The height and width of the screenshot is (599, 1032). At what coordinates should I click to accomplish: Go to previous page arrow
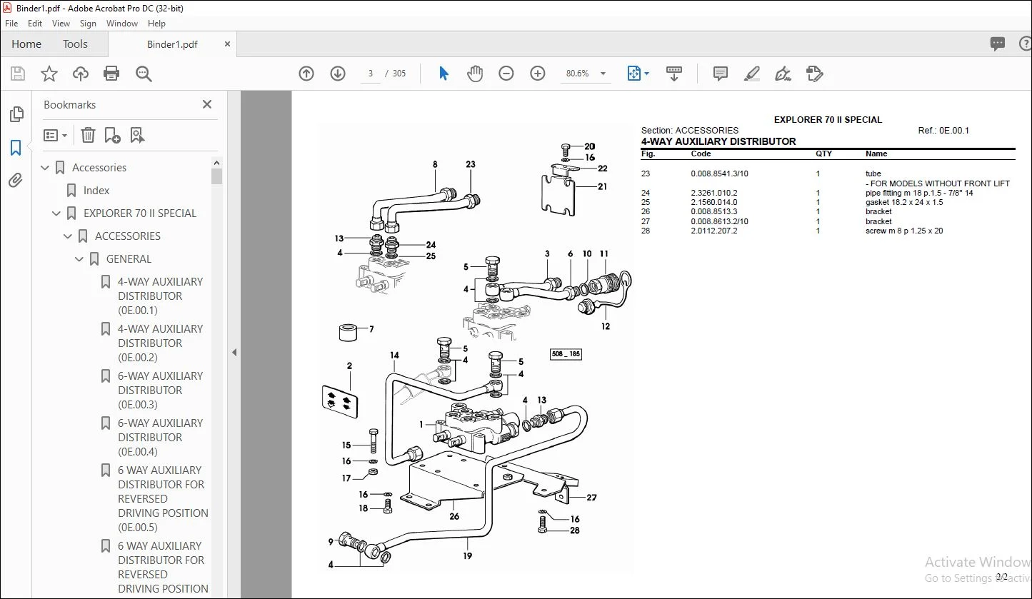[306, 74]
